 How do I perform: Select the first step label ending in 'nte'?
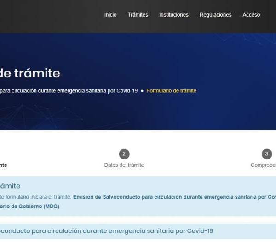click(x=3, y=165)
